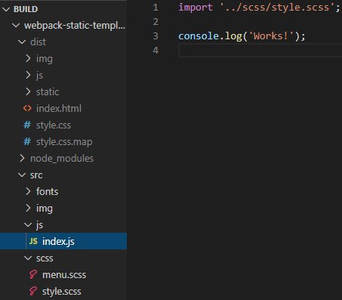Collapse the webpack-static-templ... folder chevron

click(16, 26)
